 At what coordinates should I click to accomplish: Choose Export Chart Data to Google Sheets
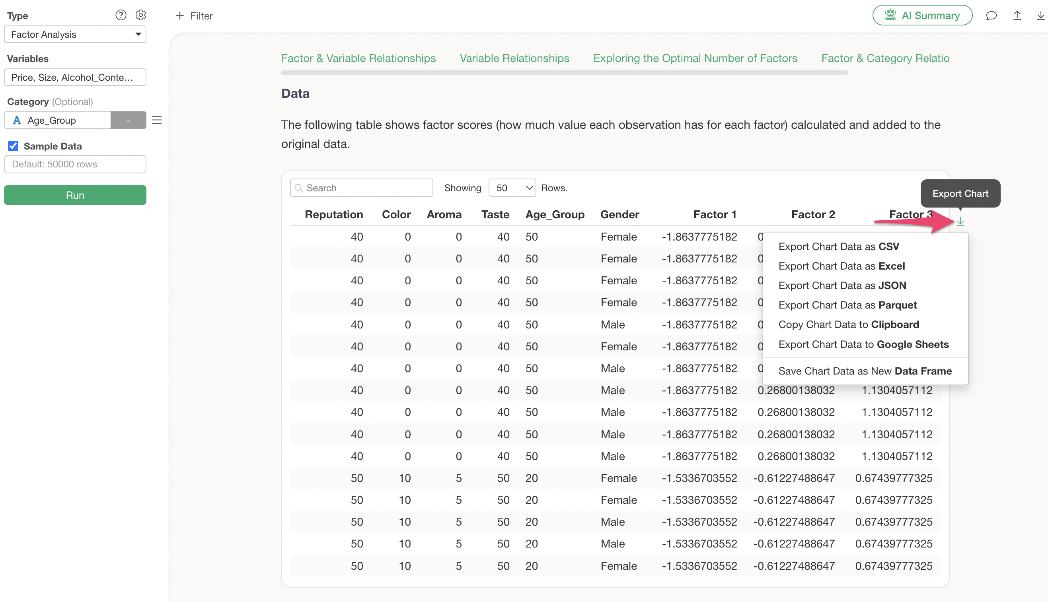click(x=863, y=344)
